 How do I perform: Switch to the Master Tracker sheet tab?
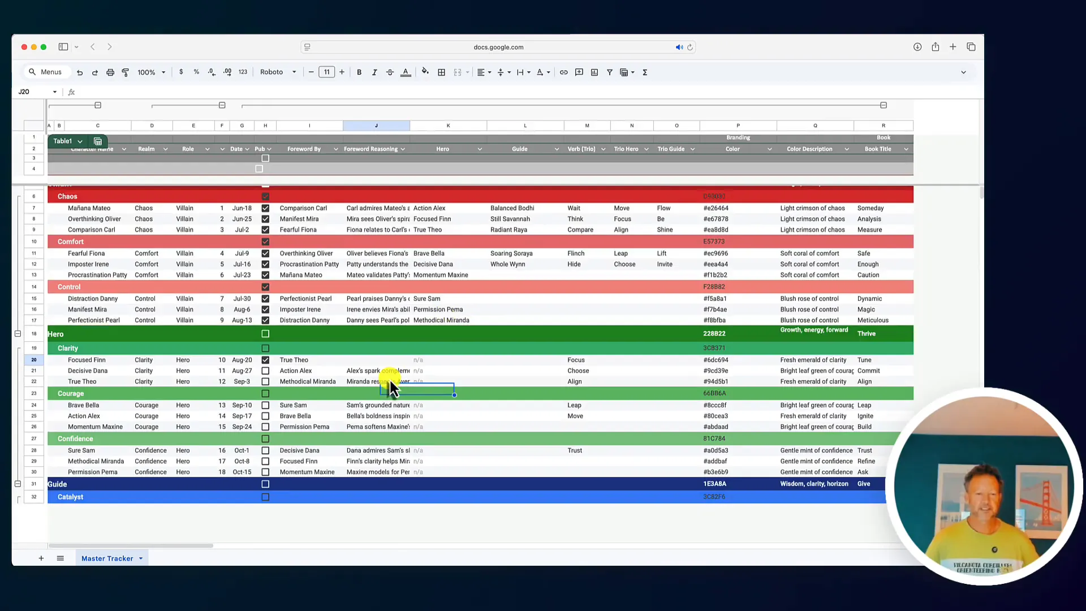[x=107, y=558]
